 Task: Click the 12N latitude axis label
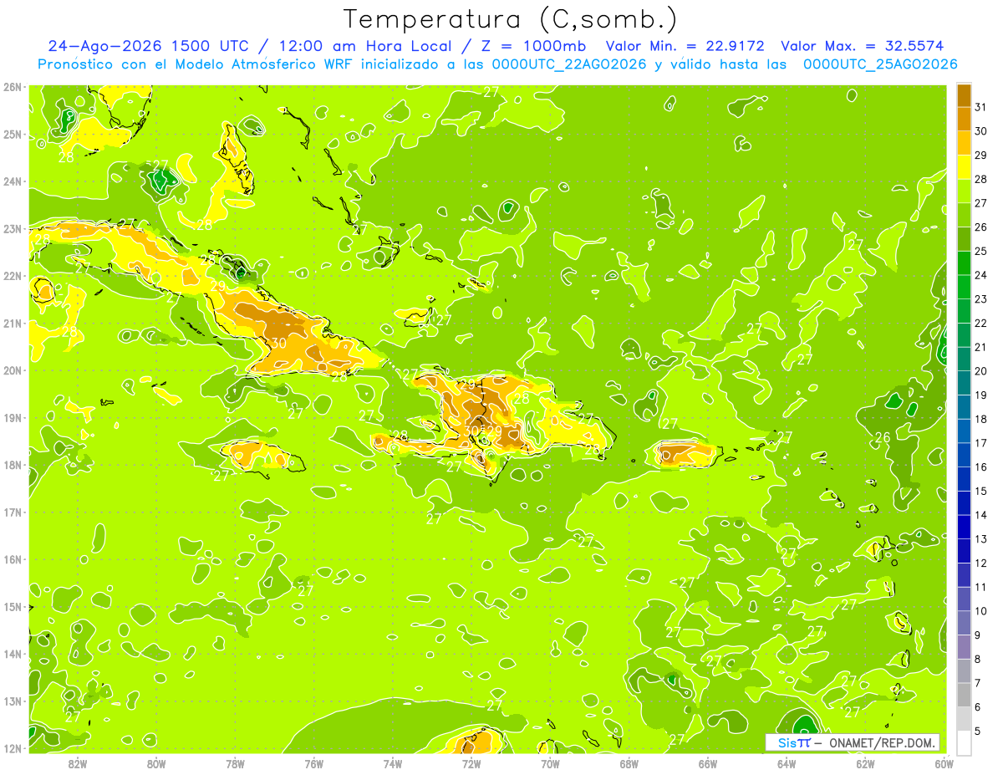tap(12, 748)
